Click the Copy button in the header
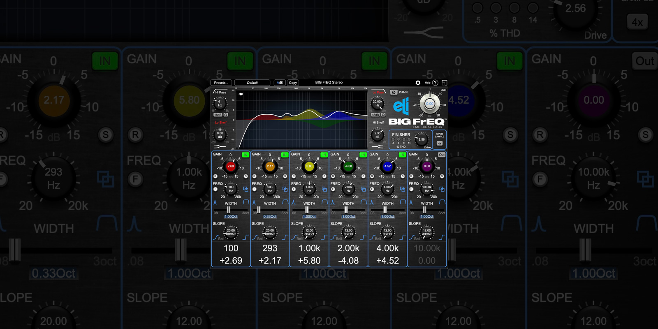 (293, 83)
